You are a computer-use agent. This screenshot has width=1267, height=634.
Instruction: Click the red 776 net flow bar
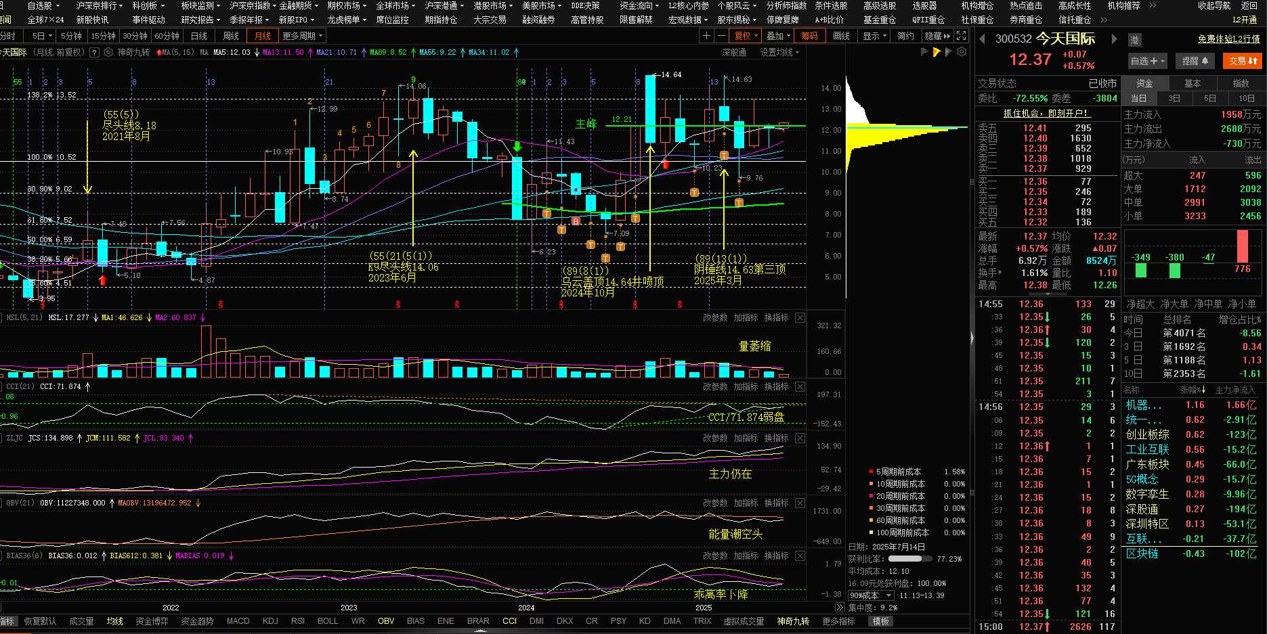pos(1243,246)
